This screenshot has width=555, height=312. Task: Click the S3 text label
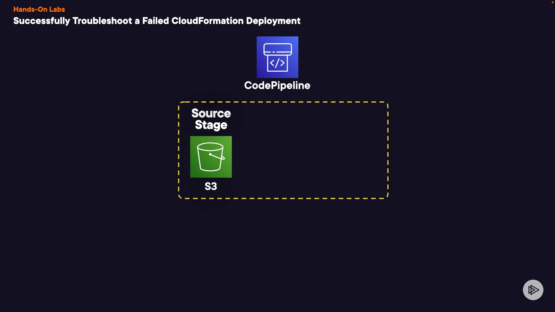tap(211, 186)
